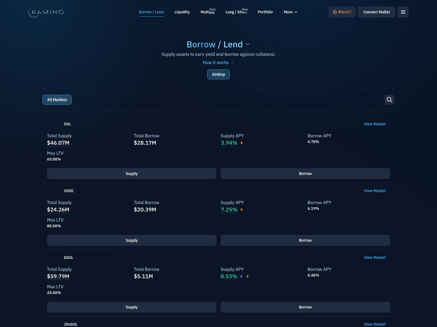The height and width of the screenshot is (327, 437).
Task: Open the Portfolio tab
Action: (265, 12)
